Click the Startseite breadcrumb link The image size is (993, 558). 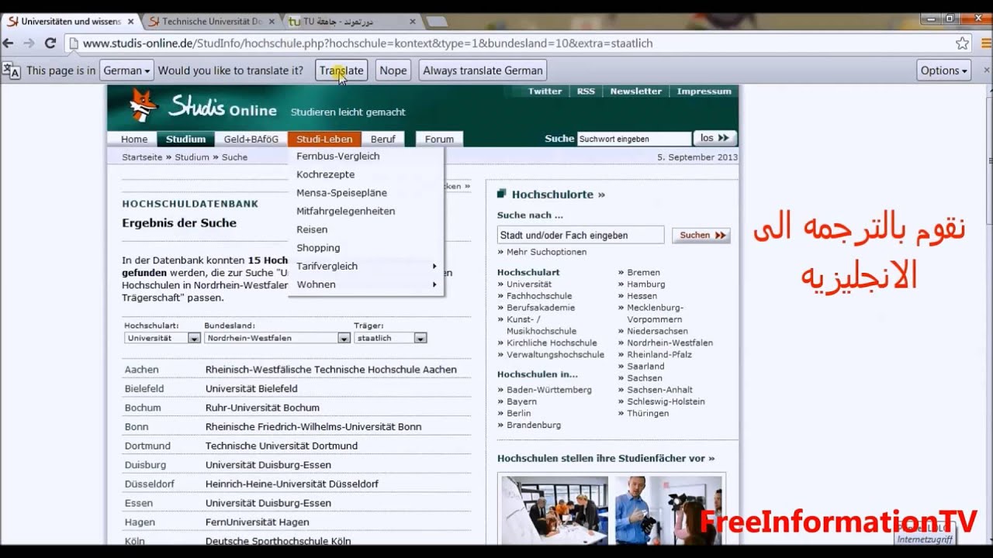point(142,157)
